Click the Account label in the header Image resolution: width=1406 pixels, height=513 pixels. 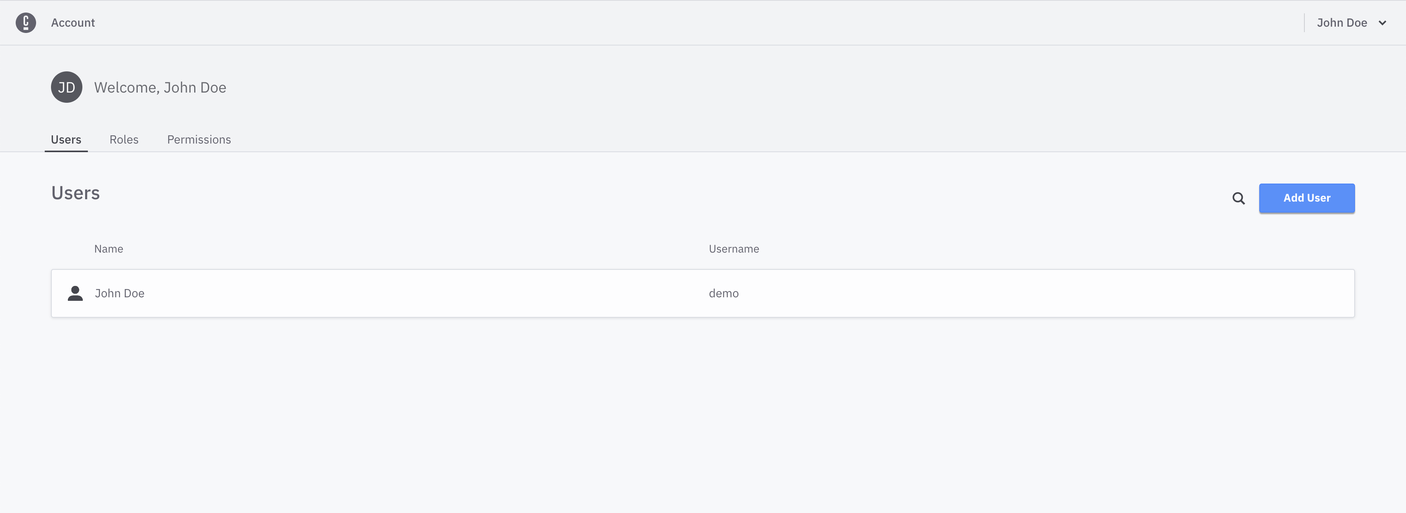[73, 22]
